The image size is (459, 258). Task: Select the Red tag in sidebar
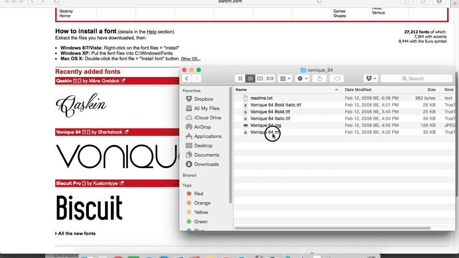pos(199,194)
